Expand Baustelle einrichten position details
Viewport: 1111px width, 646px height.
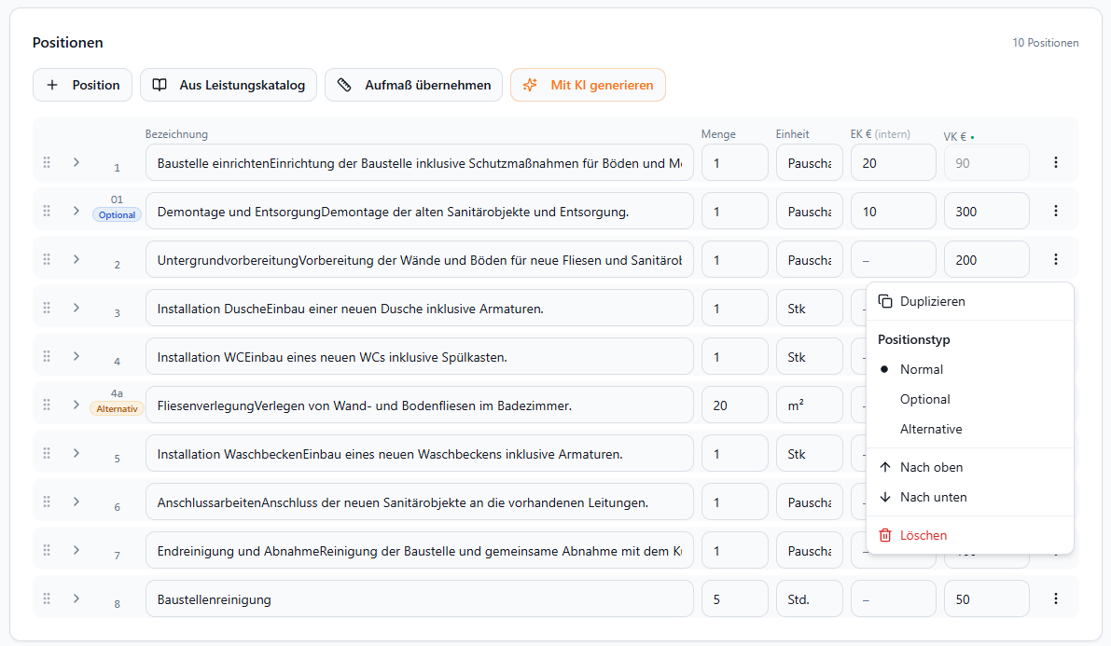[x=76, y=162]
